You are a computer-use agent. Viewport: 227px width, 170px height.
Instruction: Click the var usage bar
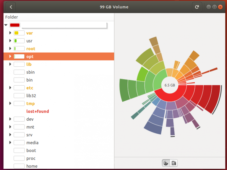(x=19, y=33)
